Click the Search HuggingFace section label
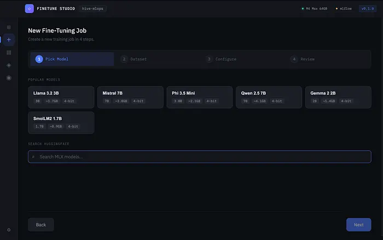The image size is (383, 240). click(x=49, y=144)
